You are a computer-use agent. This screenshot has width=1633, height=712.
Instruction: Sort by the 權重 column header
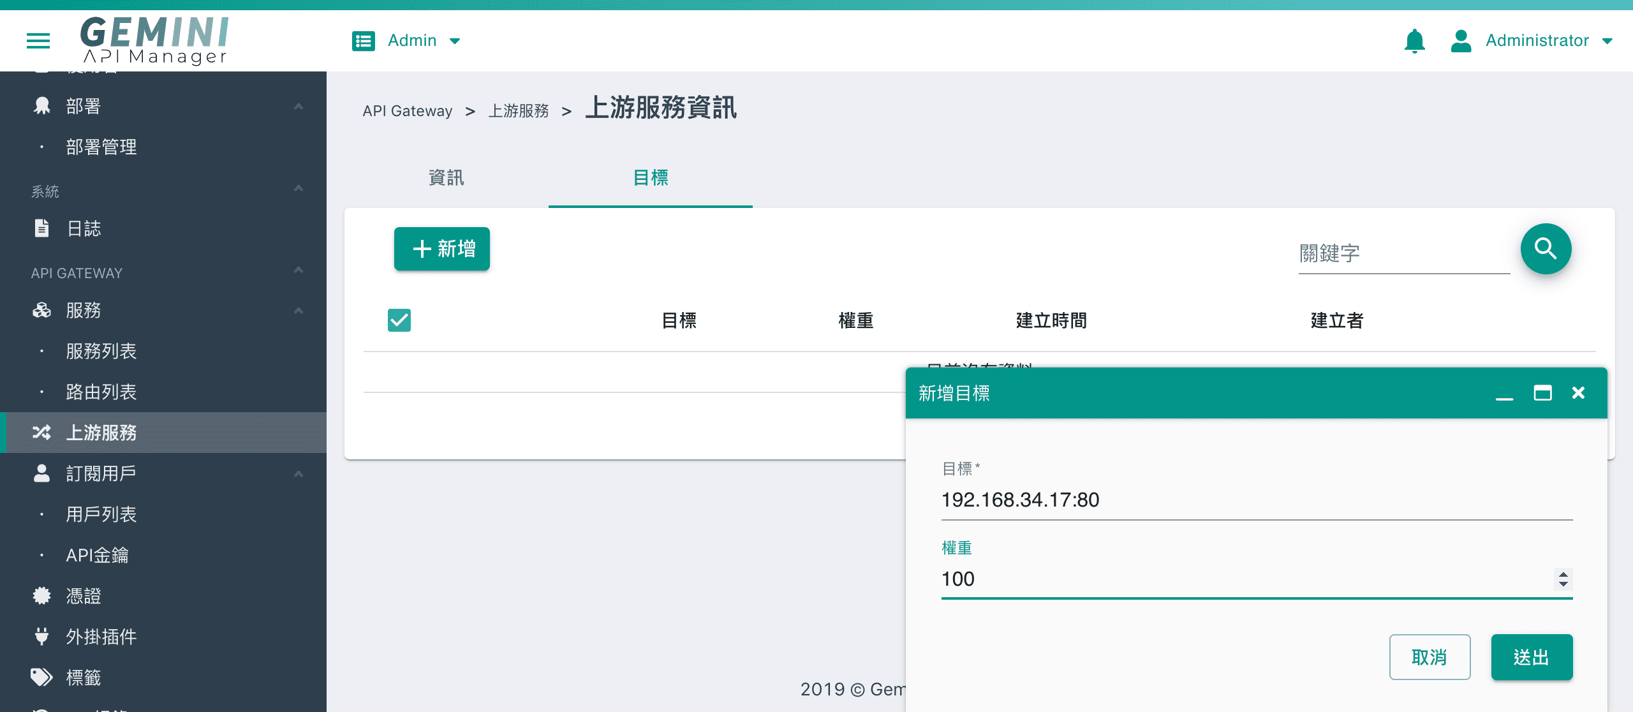click(x=856, y=320)
